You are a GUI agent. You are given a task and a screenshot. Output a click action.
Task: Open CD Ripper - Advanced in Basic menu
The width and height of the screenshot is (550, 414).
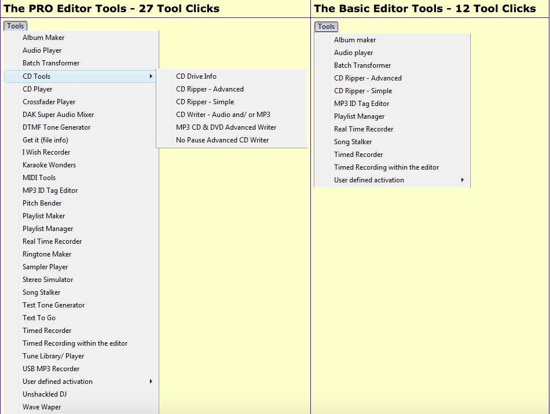(x=368, y=78)
